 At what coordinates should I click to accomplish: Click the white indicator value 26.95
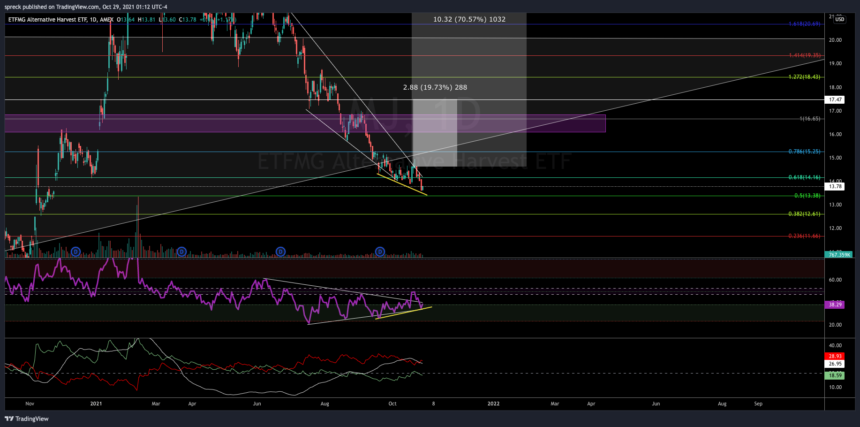835,364
